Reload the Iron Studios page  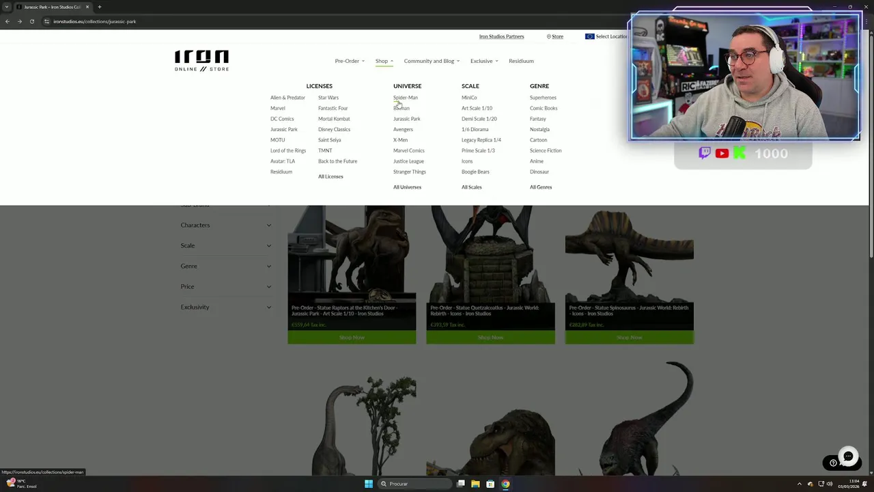pyautogui.click(x=31, y=21)
